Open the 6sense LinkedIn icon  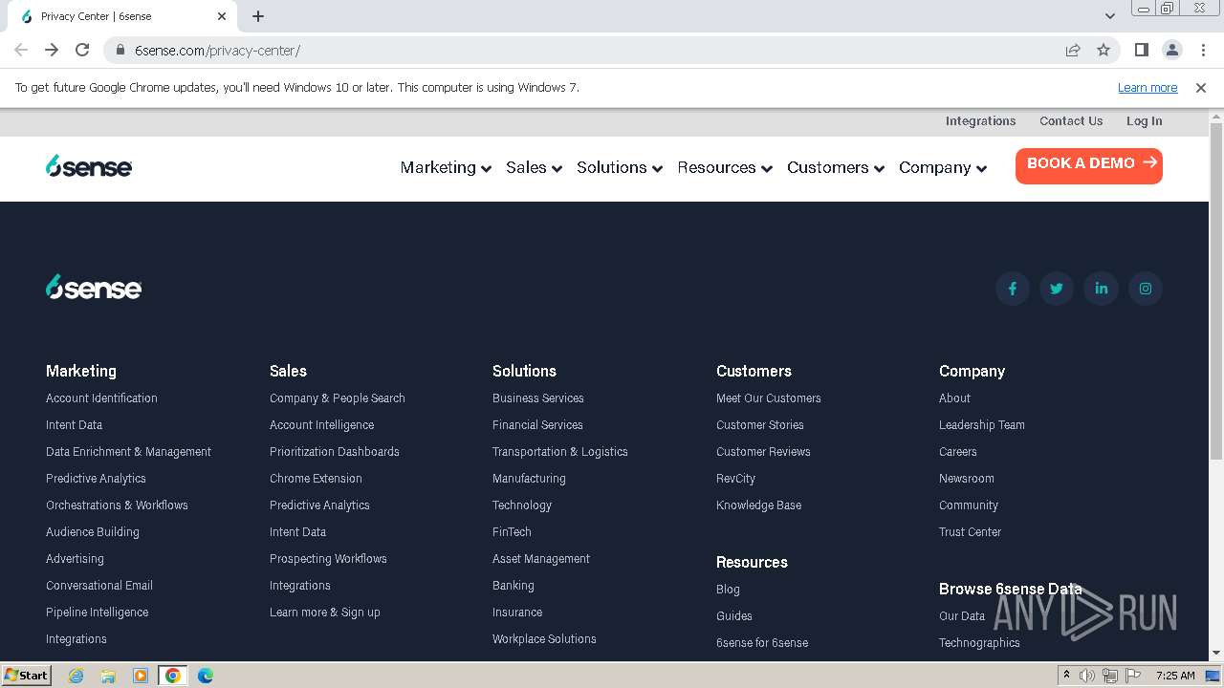[x=1101, y=289]
